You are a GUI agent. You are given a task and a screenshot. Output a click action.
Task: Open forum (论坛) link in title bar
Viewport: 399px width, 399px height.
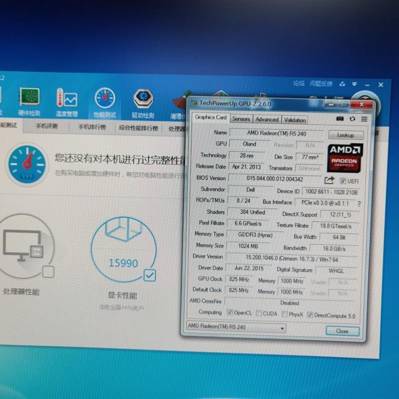[298, 83]
